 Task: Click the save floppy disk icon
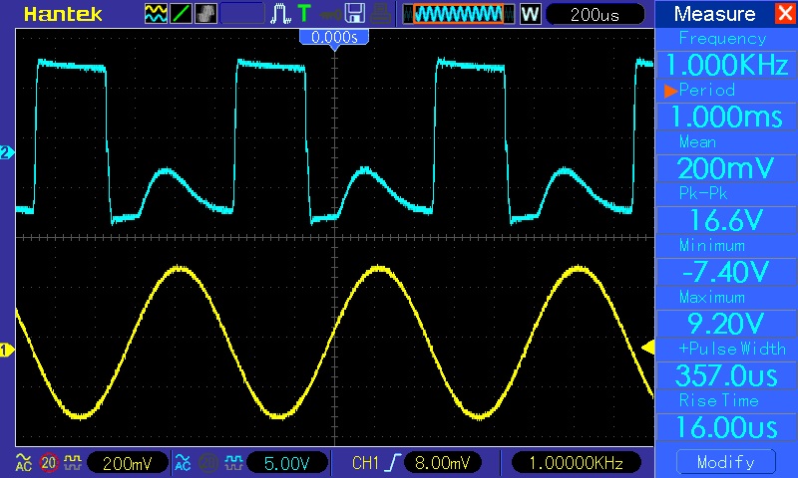click(x=354, y=14)
